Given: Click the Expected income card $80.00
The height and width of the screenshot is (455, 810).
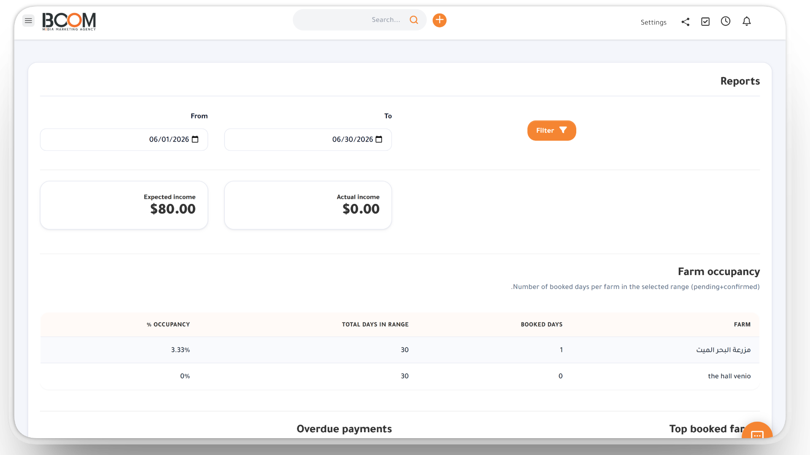Looking at the screenshot, I should click(x=124, y=205).
